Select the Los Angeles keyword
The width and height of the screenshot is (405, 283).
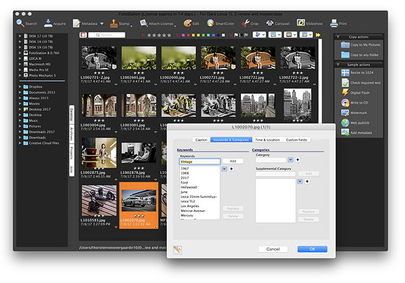click(199, 206)
